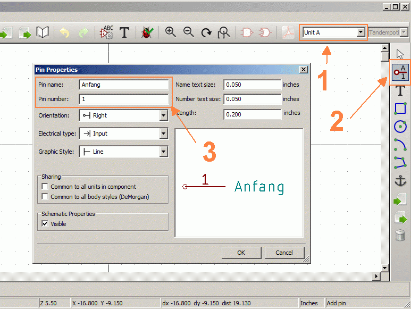This screenshot has height=309, width=411.
Task: Click the Length input field
Action: coord(252,114)
